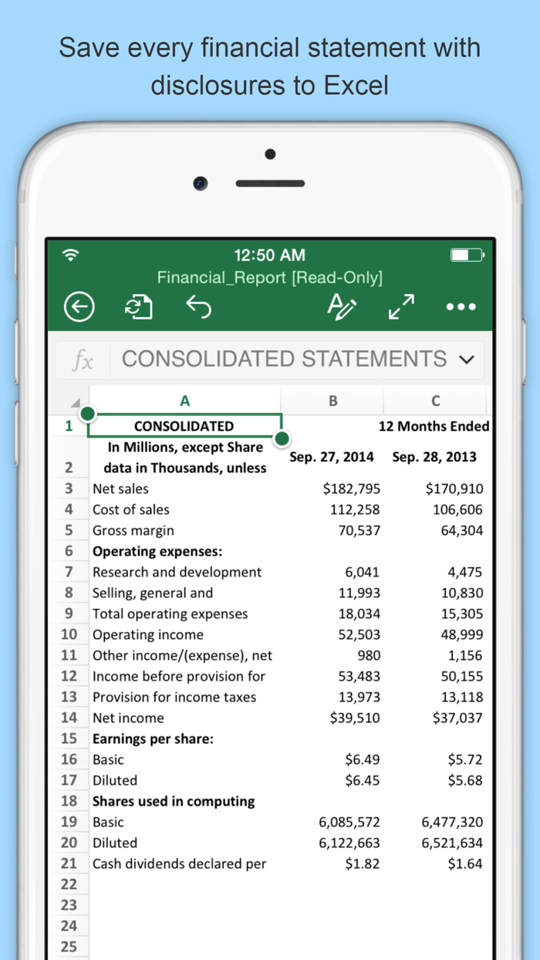Select the 10,830 cell

tap(462, 593)
